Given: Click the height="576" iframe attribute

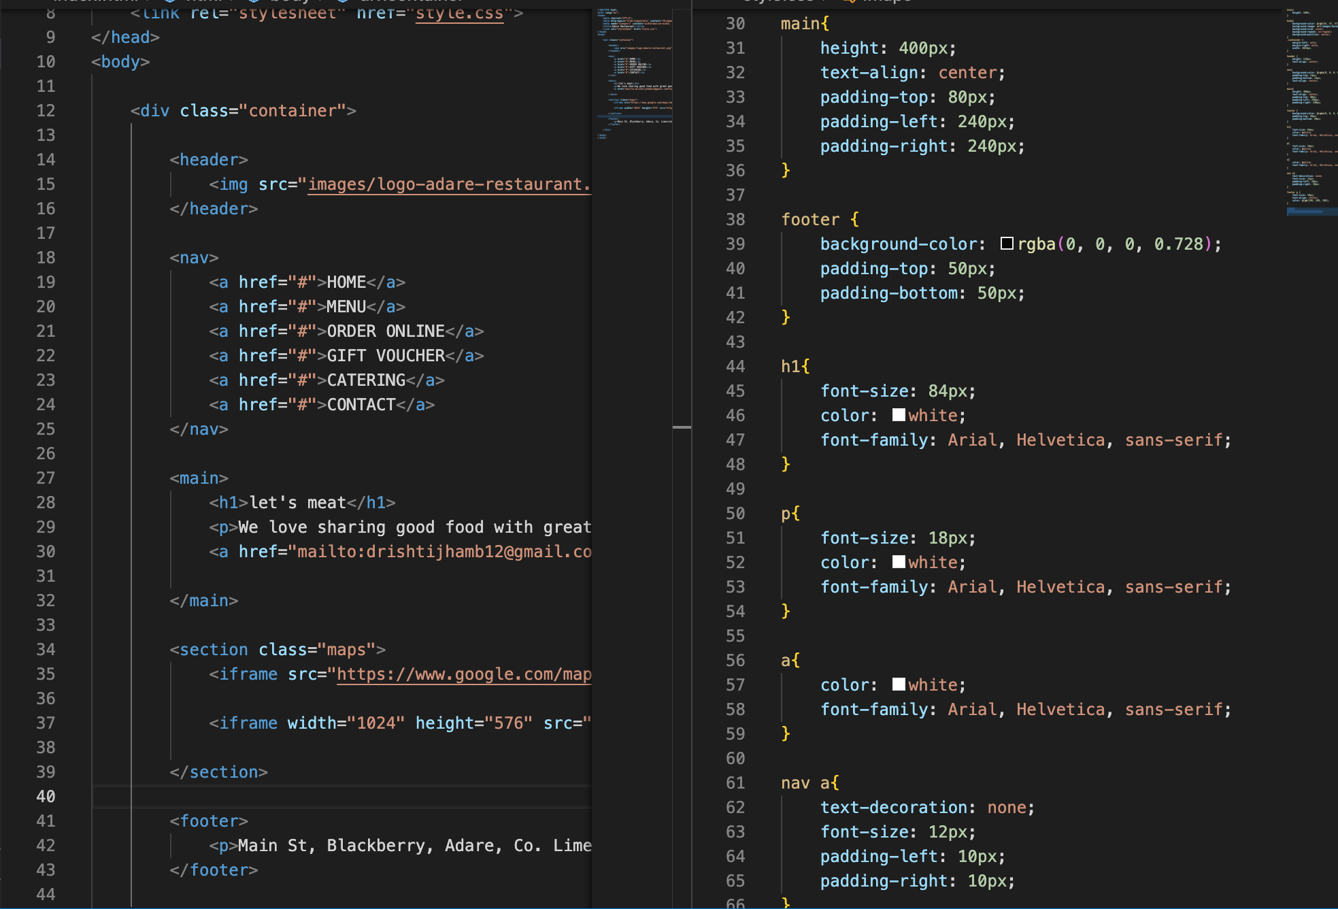Looking at the screenshot, I should coord(474,723).
